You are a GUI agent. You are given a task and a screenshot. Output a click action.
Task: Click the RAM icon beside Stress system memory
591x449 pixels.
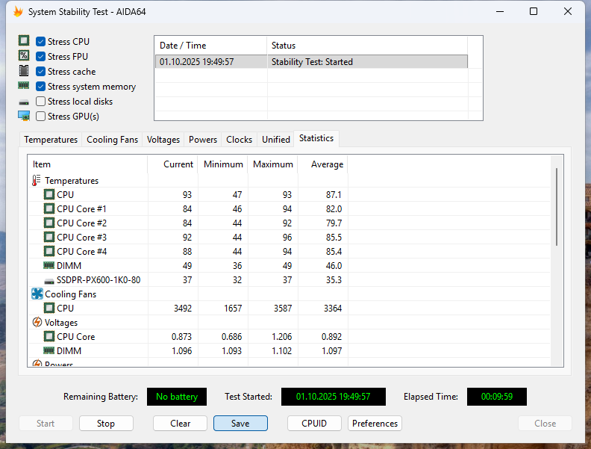[24, 86]
